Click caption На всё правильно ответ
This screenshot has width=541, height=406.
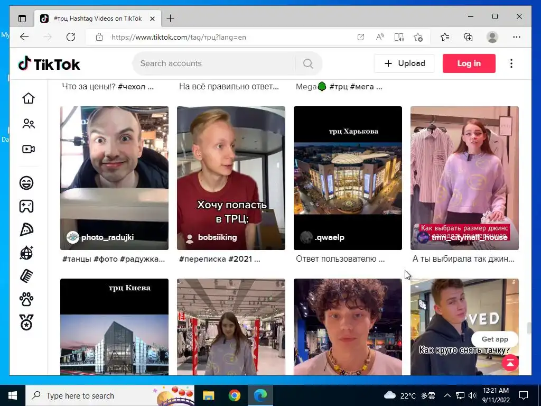coord(229,87)
